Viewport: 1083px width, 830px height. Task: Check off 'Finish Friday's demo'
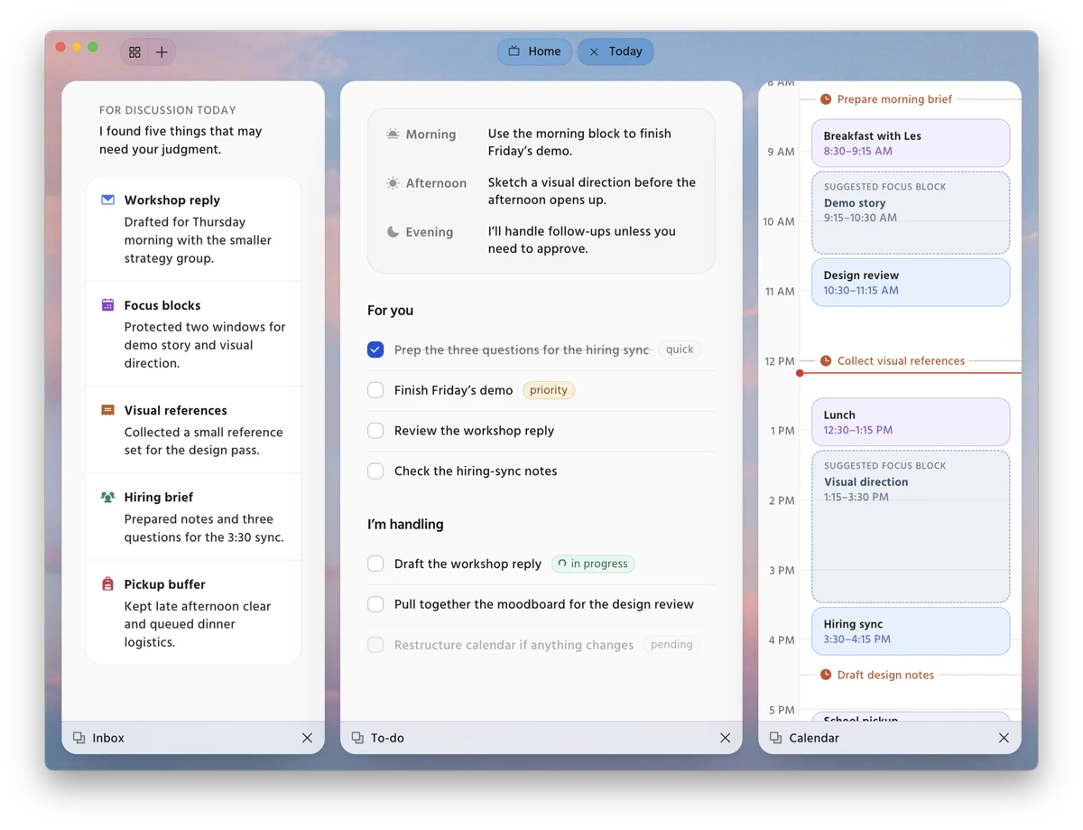[x=375, y=390]
